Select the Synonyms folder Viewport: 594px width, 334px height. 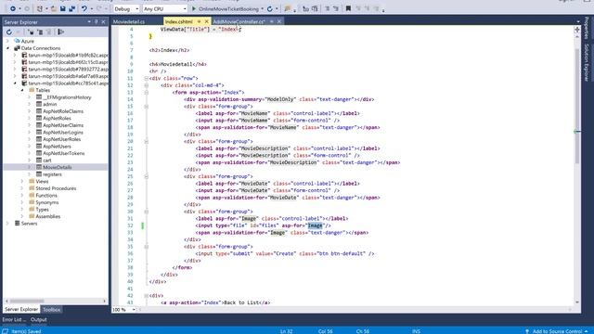point(47,202)
